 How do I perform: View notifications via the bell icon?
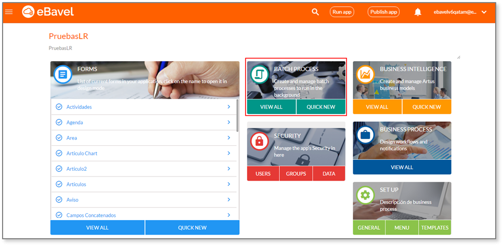coord(418,12)
